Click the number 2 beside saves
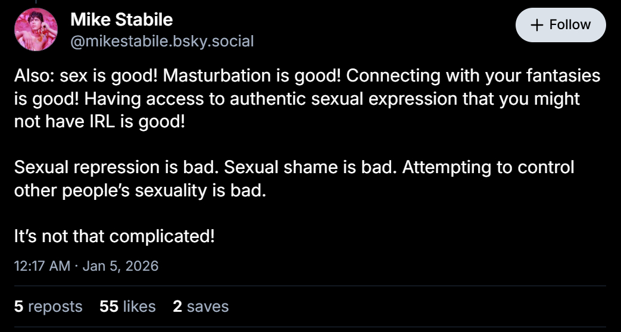 point(177,306)
